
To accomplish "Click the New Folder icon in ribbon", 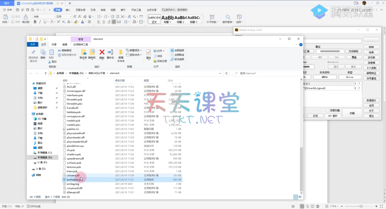I will pos(121,53).
